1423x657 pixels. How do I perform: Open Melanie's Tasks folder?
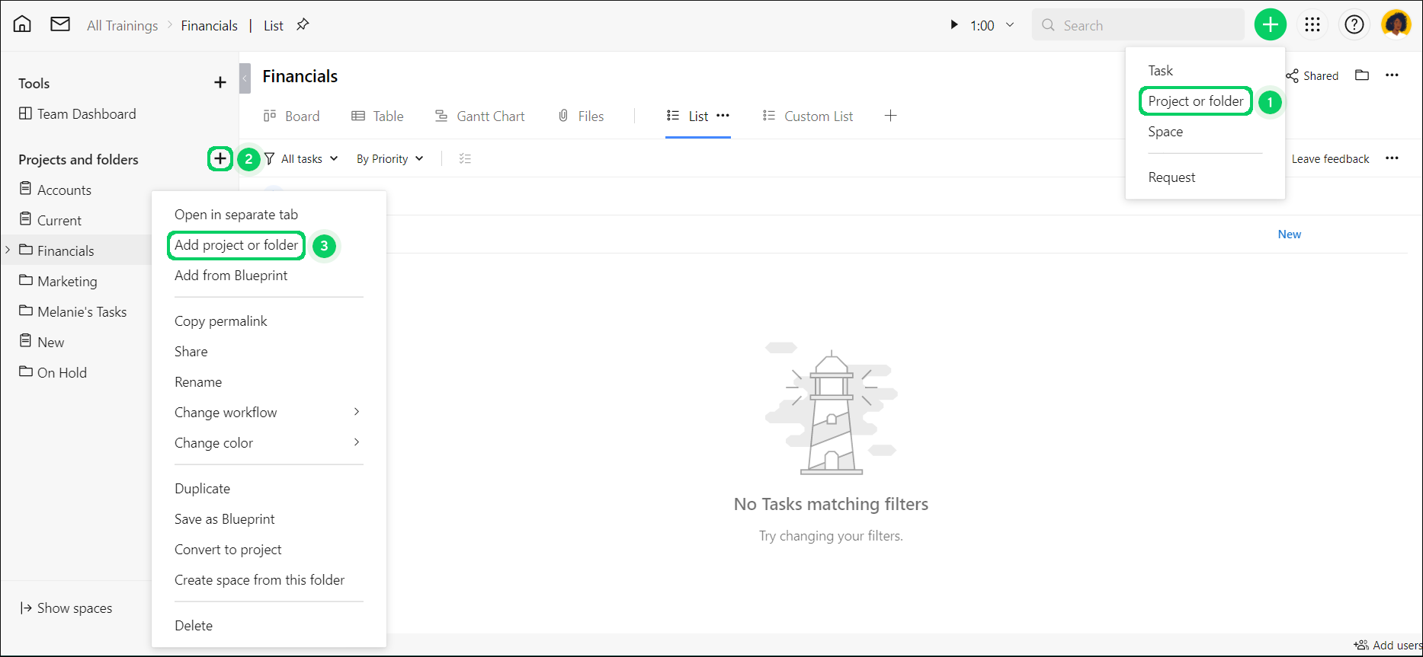(72, 311)
